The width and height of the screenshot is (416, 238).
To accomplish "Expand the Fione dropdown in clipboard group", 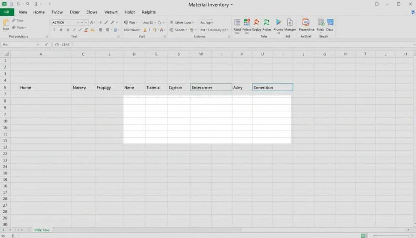I will click(19, 28).
